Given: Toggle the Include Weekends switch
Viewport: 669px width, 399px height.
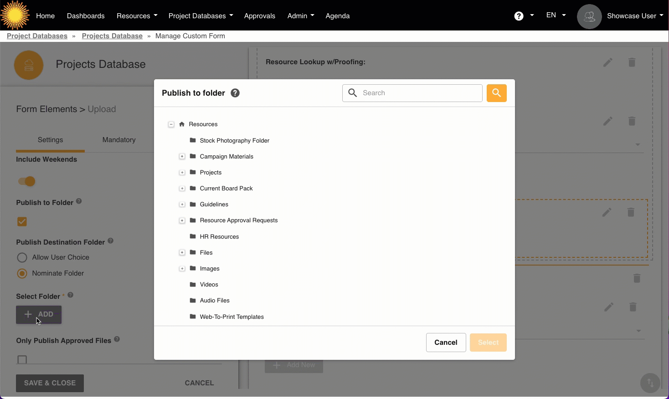Looking at the screenshot, I should pos(26,181).
